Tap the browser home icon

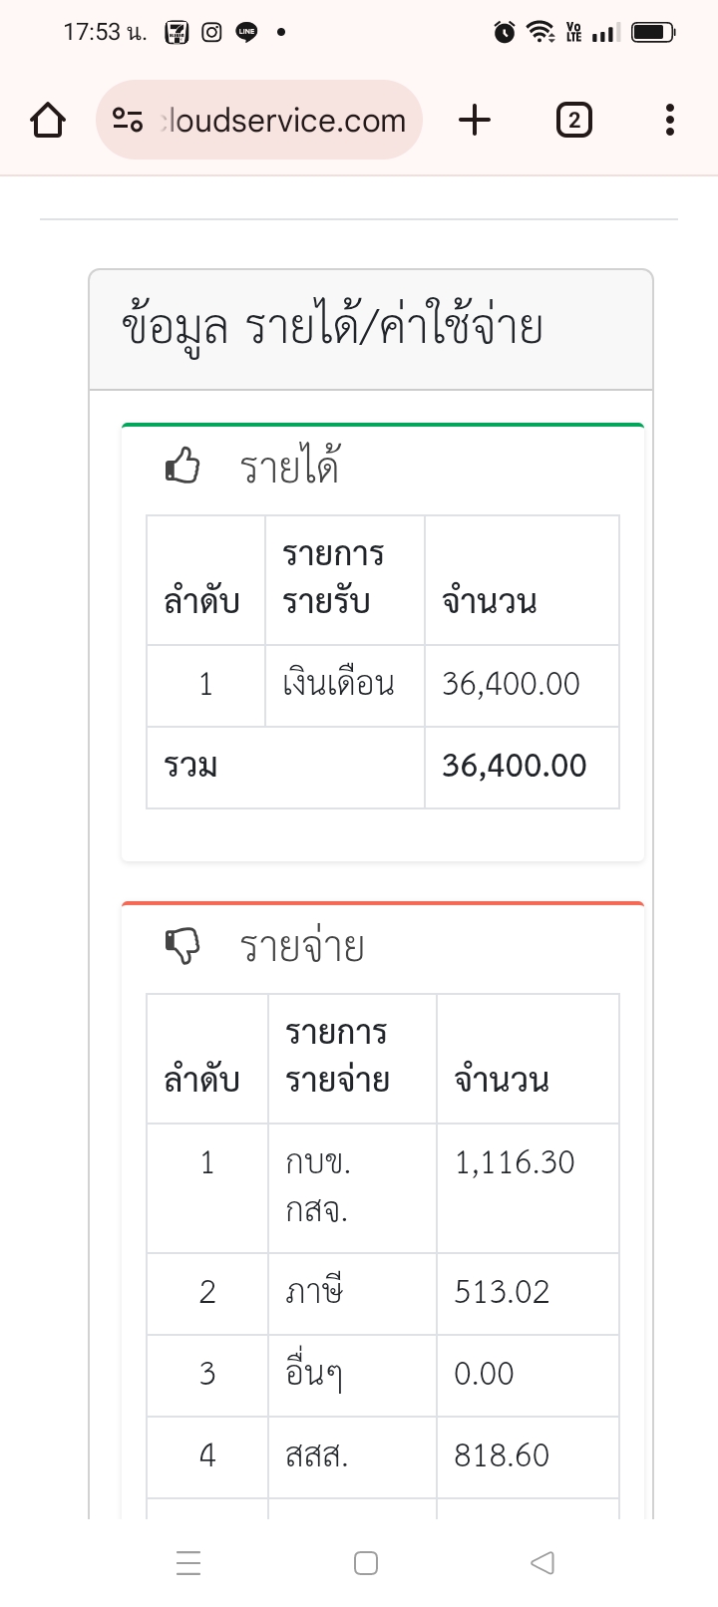tap(48, 121)
